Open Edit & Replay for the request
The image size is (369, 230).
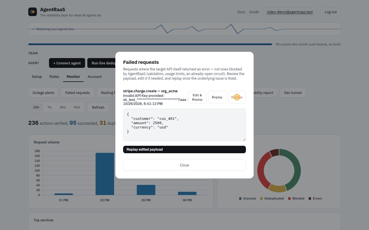pyautogui.click(x=197, y=97)
